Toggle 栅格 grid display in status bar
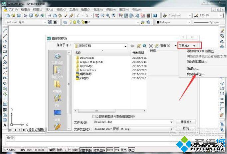 (60, 150)
